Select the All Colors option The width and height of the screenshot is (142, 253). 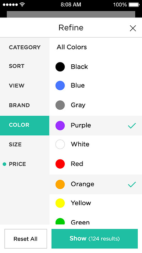click(72, 47)
